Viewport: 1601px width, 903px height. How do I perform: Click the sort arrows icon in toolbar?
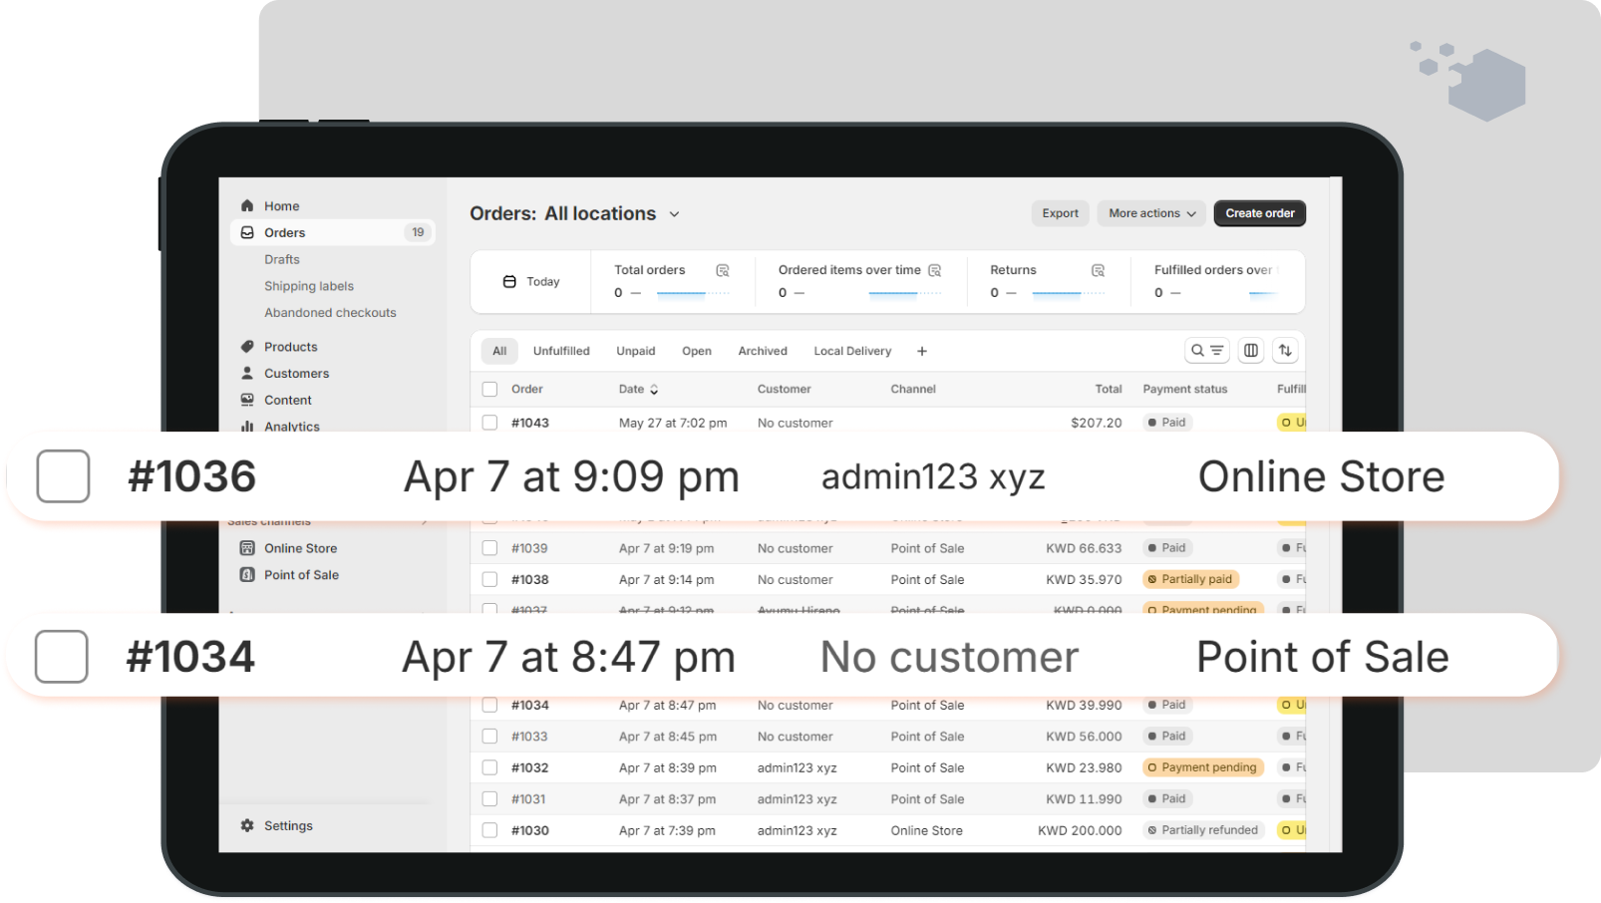[x=1285, y=350]
